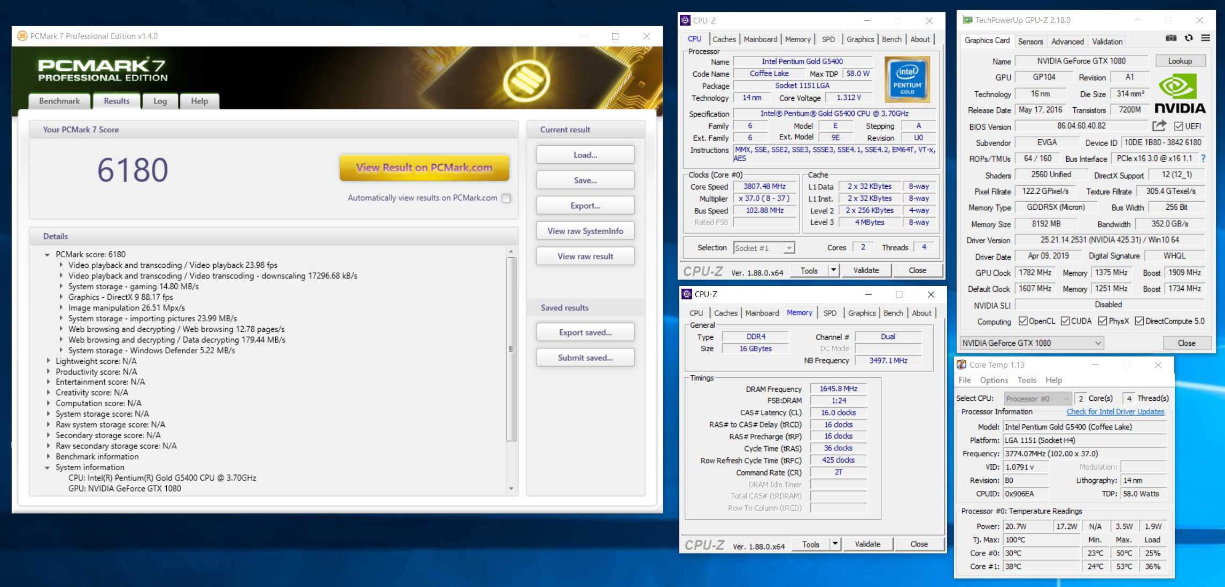Toggle UEFI checkbox in GPU-Z

pyautogui.click(x=1179, y=126)
